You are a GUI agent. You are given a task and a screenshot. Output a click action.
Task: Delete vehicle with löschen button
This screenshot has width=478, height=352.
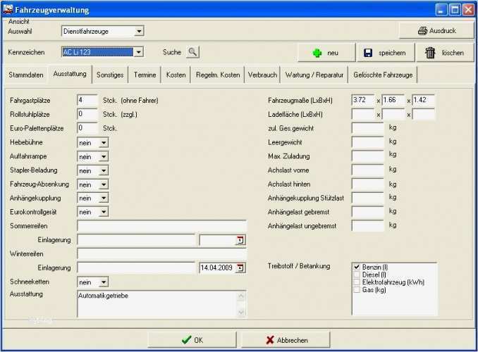(445, 53)
